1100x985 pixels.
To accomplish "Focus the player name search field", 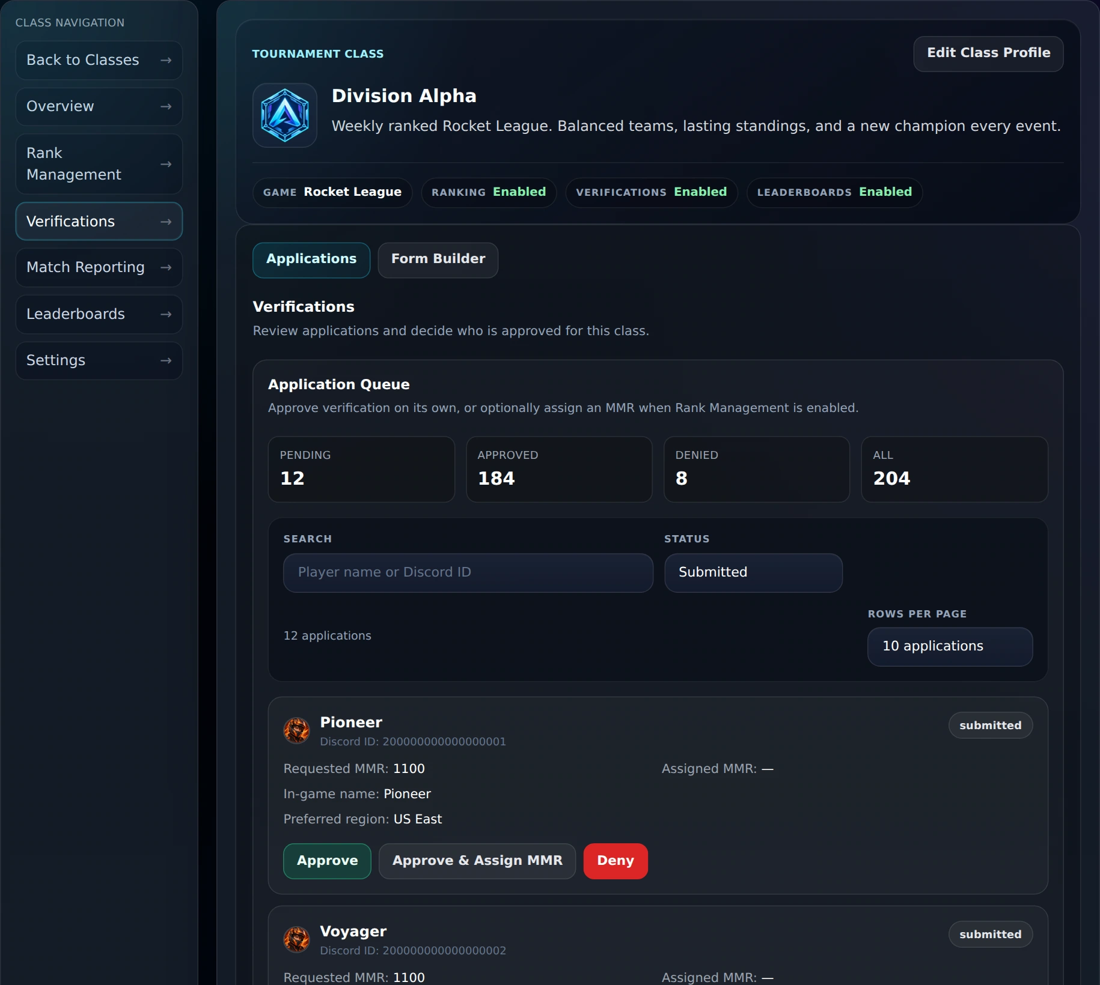I will pyautogui.click(x=468, y=572).
